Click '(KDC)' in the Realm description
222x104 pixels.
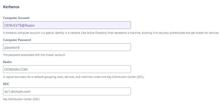(140, 77)
